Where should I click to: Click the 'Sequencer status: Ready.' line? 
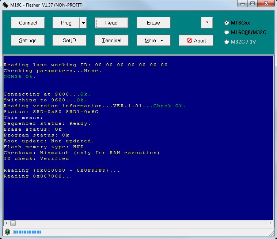(x=47, y=123)
